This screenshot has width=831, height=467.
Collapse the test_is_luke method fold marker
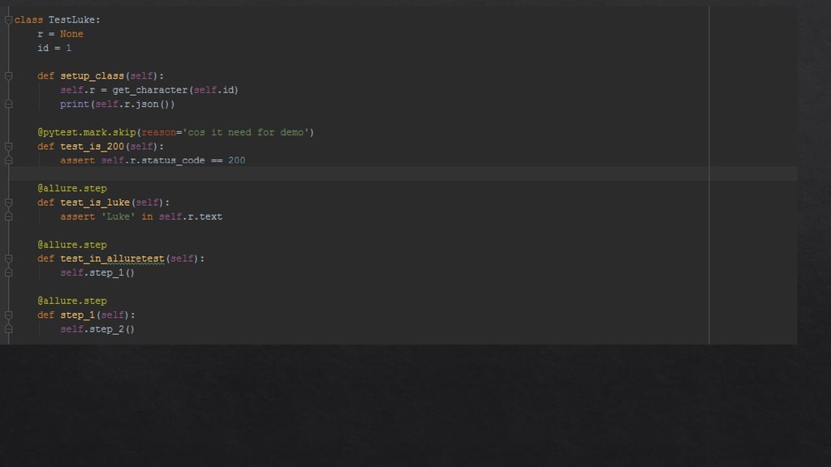click(8, 203)
